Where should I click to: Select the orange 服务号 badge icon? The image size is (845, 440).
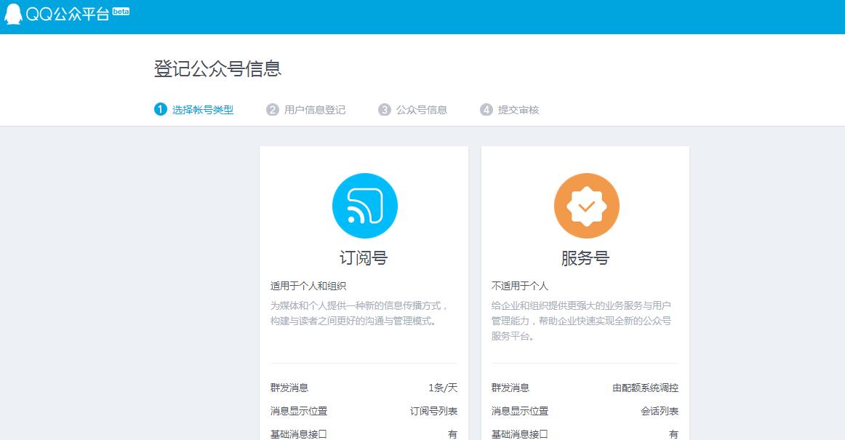[585, 205]
